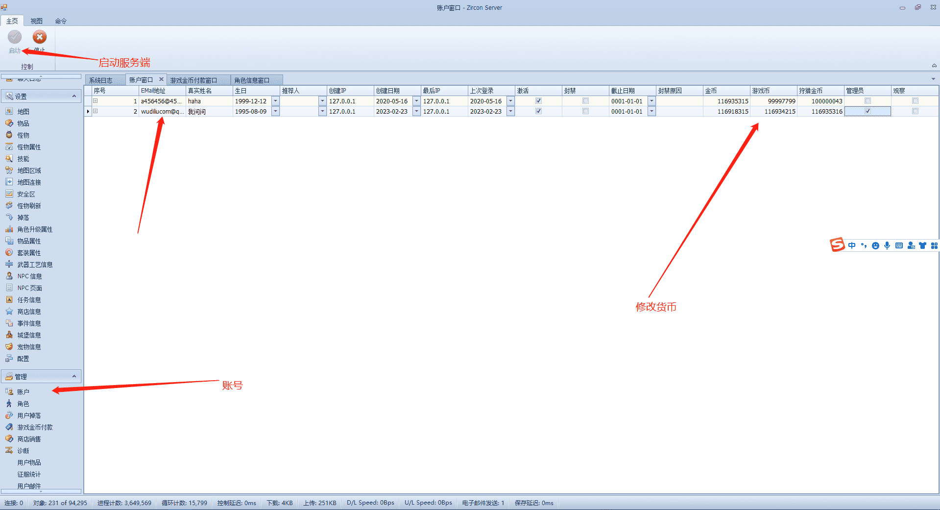Open the 怪物 monster icon

pos(9,135)
